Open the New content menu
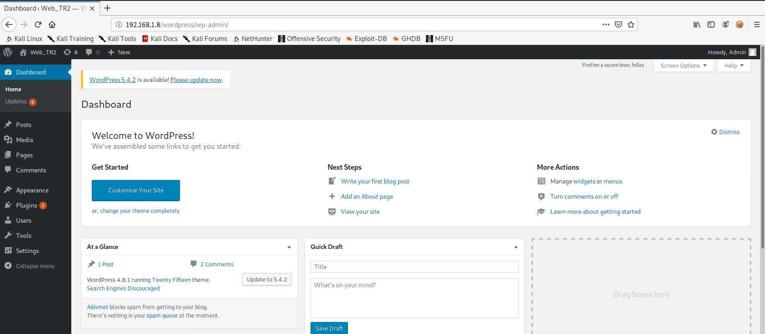 click(119, 52)
